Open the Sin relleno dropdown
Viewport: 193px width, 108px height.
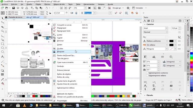tap(167, 45)
